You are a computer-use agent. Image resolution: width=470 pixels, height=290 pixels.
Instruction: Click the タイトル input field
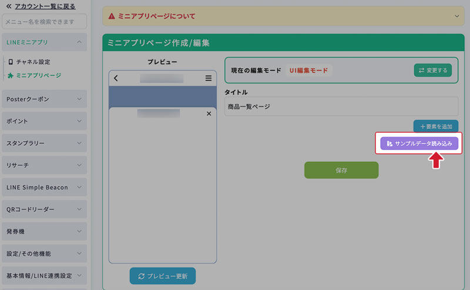341,106
